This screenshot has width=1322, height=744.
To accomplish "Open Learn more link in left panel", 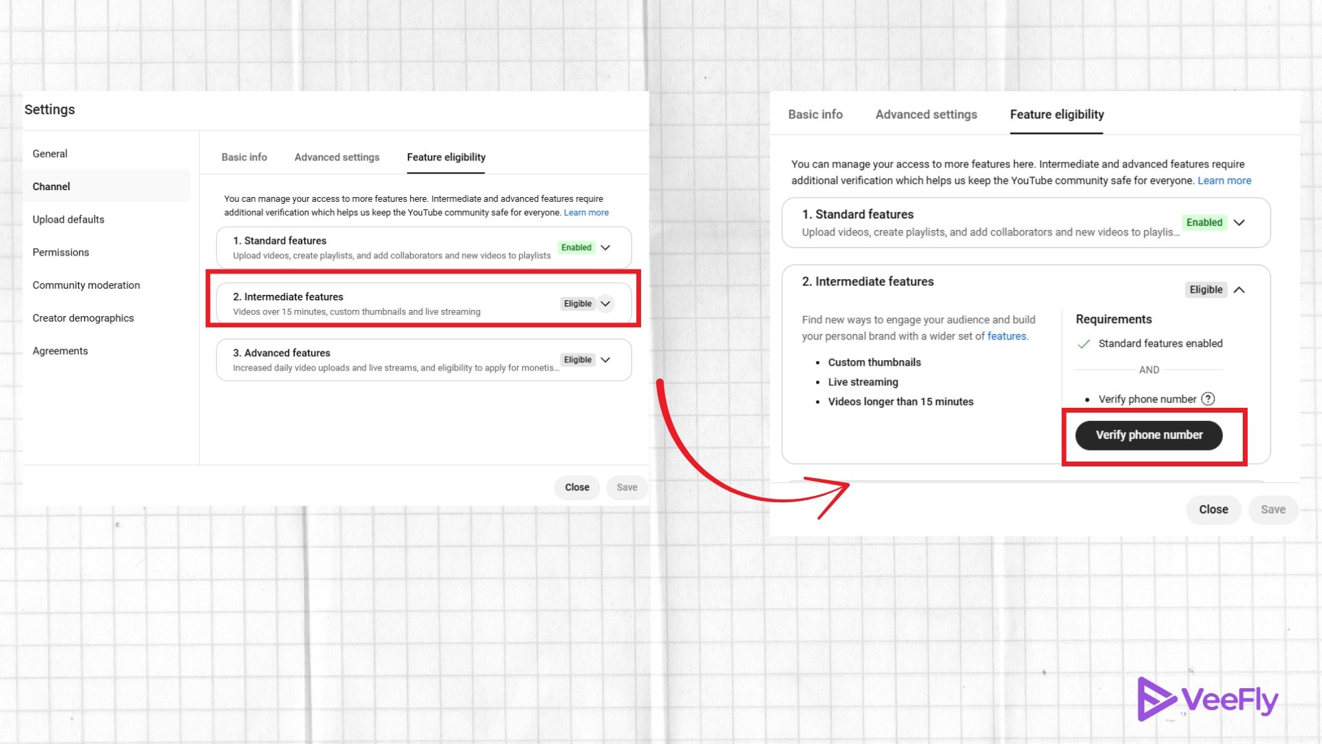I will coord(586,212).
